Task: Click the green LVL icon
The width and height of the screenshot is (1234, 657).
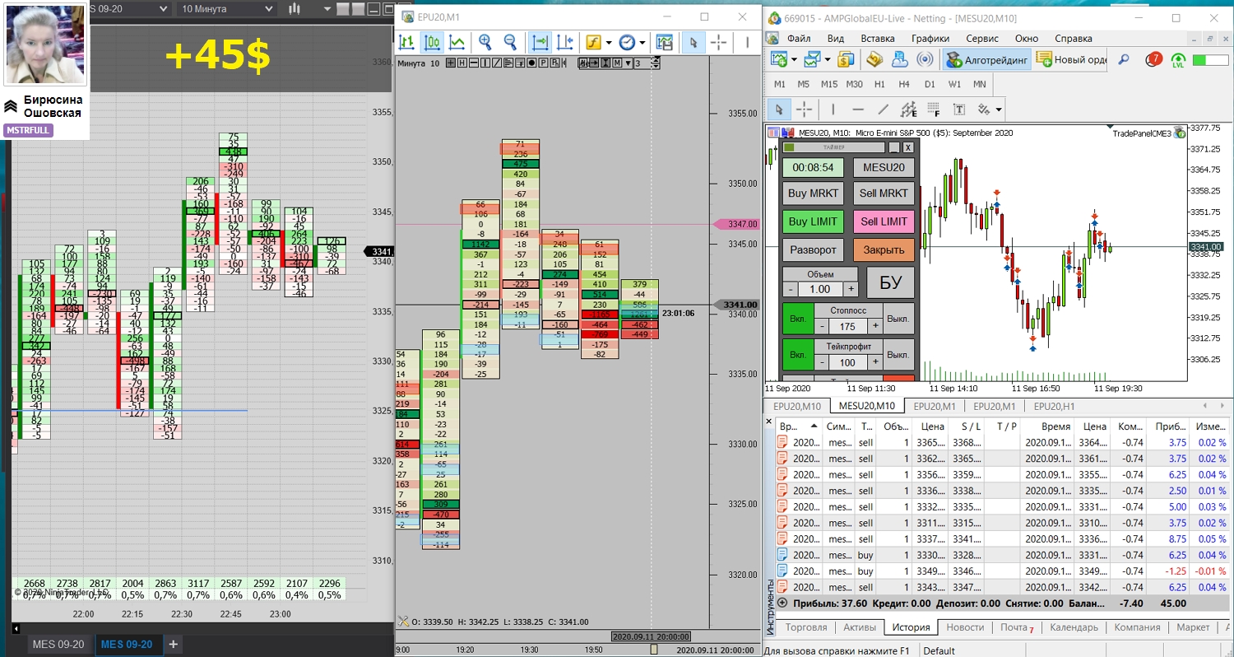Action: click(x=1178, y=59)
